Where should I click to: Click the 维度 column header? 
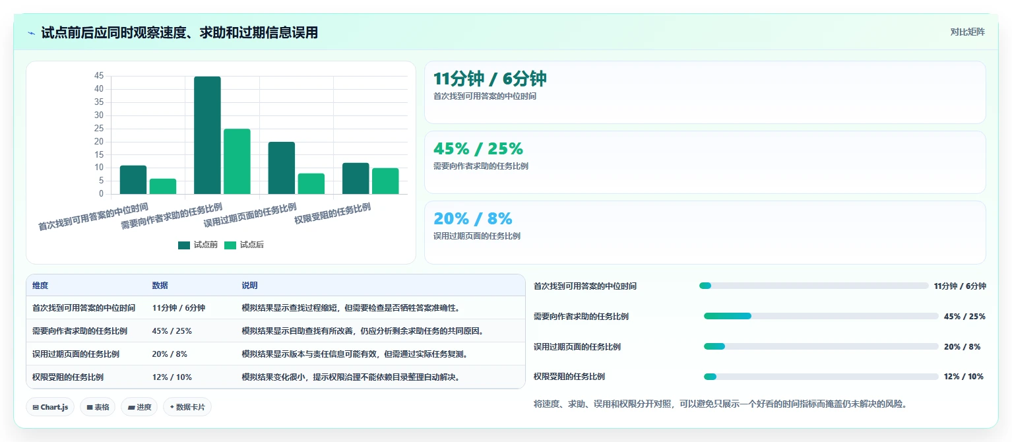[x=40, y=286]
